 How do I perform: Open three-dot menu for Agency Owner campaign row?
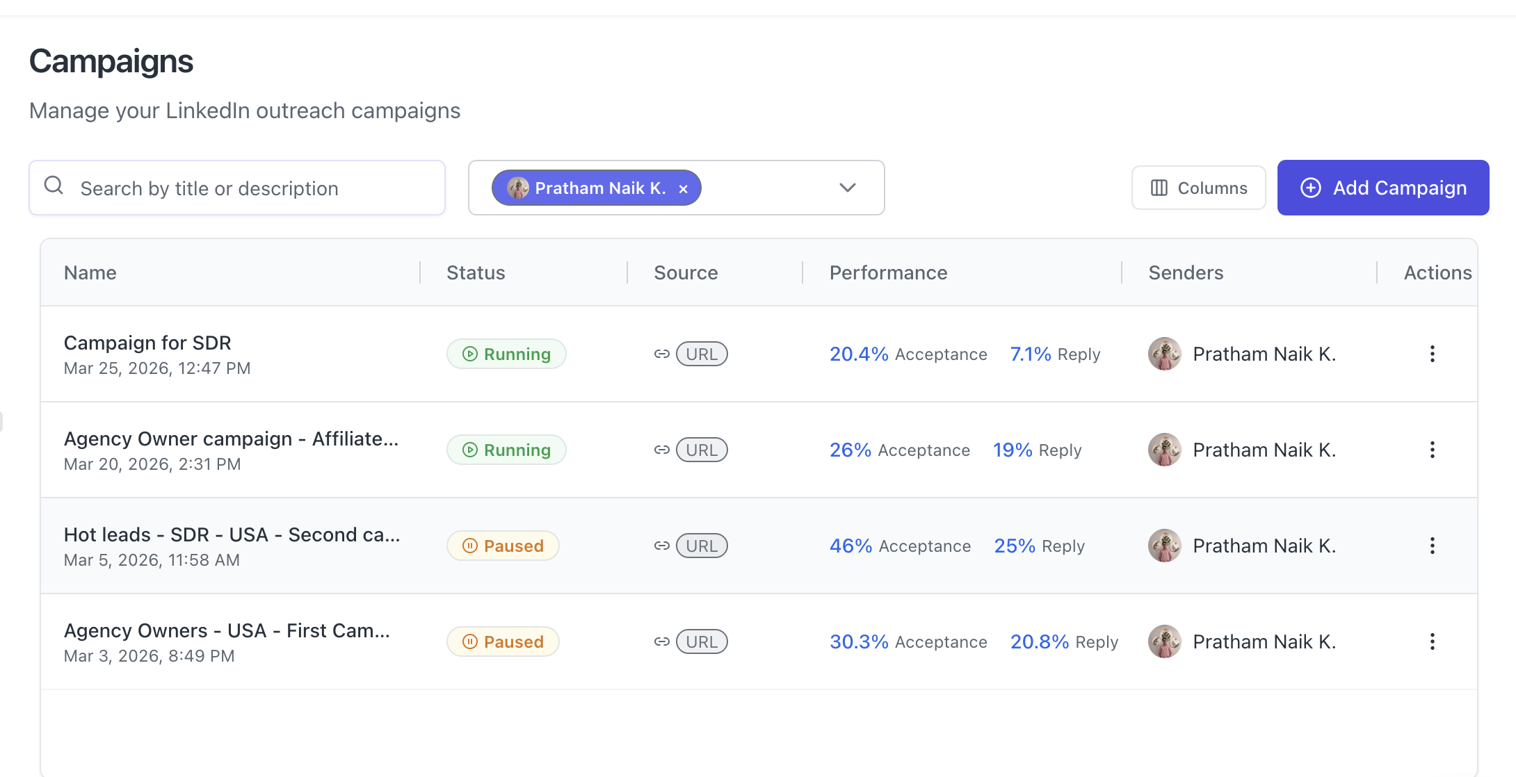(1432, 450)
